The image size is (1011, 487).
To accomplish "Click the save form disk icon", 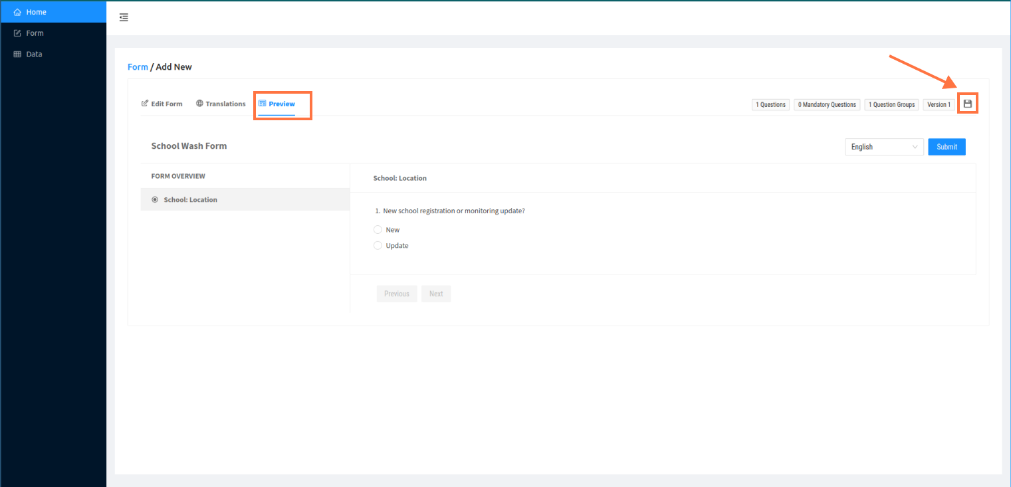I will point(968,104).
